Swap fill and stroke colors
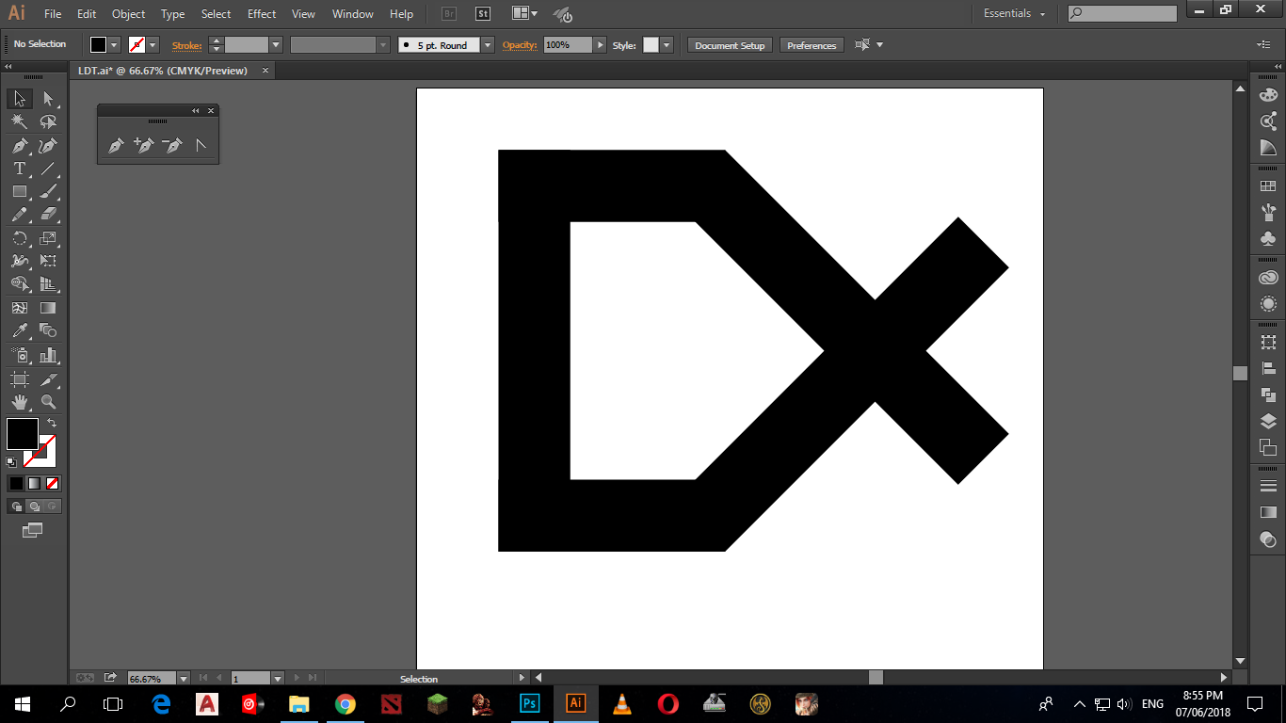Viewport: 1286px width, 723px height. [x=52, y=423]
